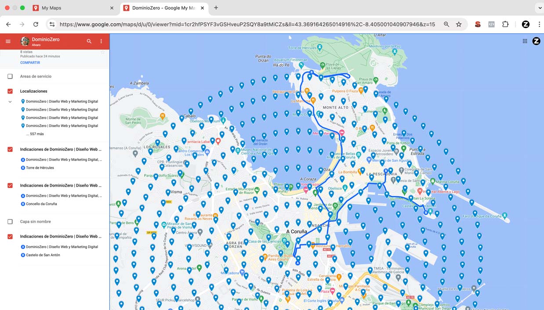Click Castelo de San Antón destination
This screenshot has width=544, height=310.
point(43,255)
